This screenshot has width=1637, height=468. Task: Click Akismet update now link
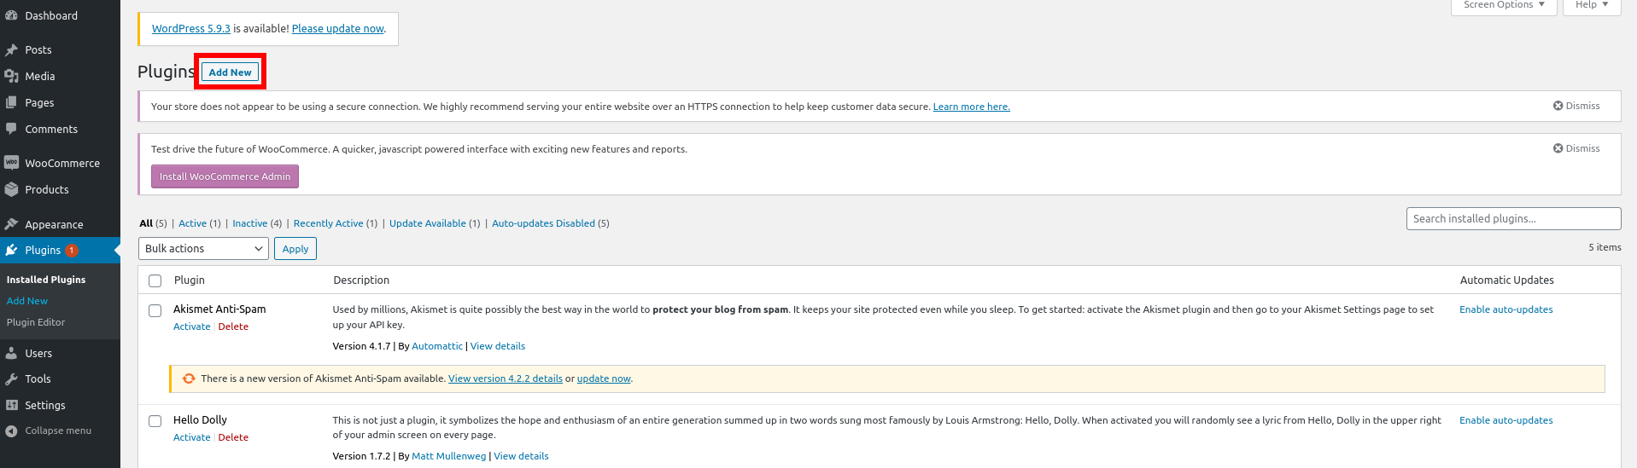[604, 378]
